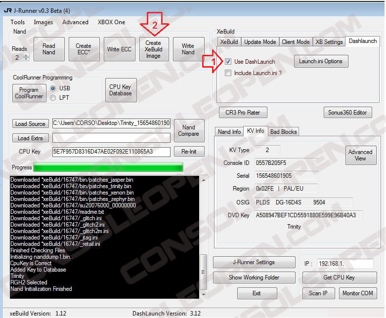Click the Console ID field 0557B205F5
Viewport: 386px width, 318px height.
tap(286, 162)
